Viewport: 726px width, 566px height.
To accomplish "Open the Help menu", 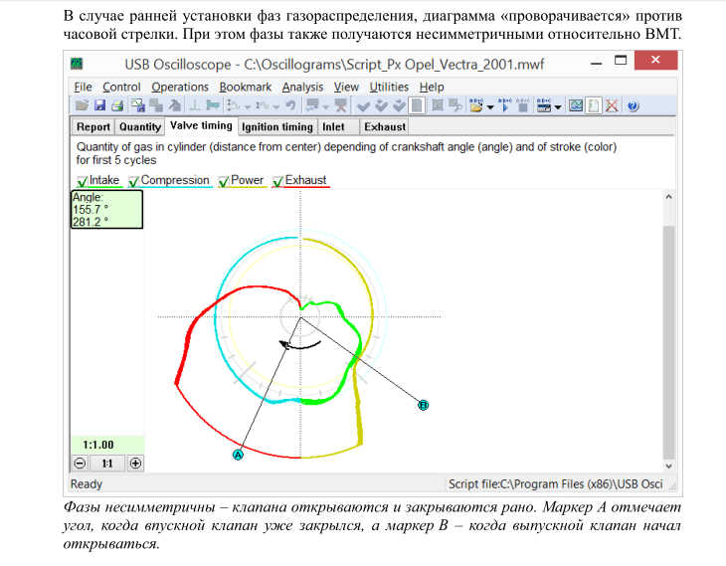I will (432, 88).
